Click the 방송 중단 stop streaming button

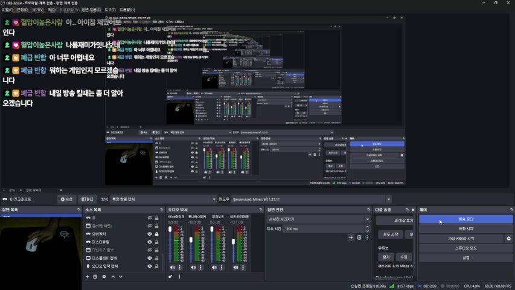(x=465, y=219)
